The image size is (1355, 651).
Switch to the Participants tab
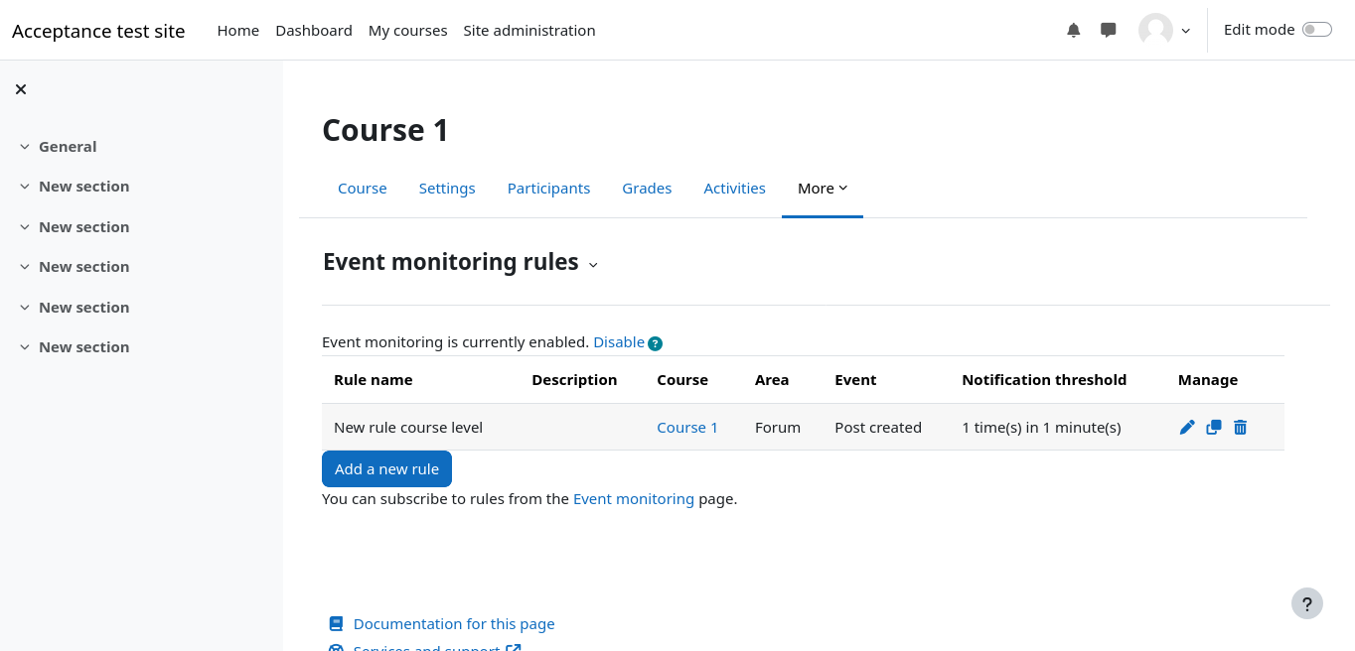tap(548, 189)
